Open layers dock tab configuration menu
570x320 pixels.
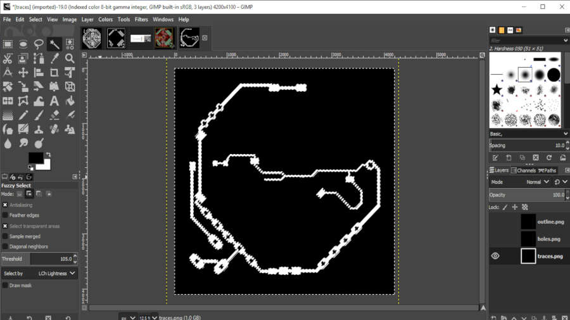pos(567,170)
